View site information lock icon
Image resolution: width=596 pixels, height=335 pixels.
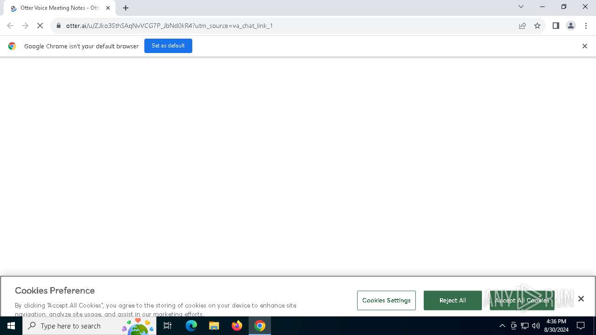click(x=59, y=26)
